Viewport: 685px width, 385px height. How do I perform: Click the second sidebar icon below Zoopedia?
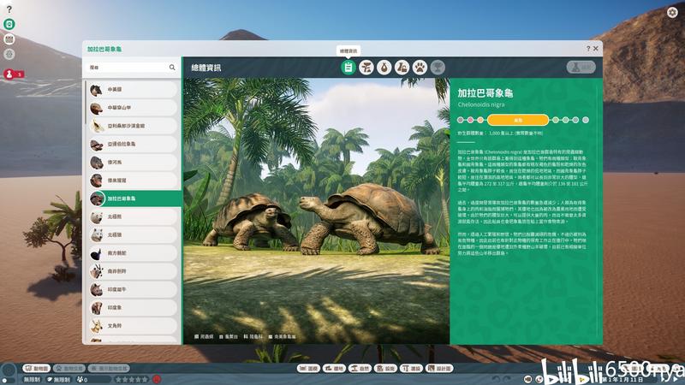9,39
